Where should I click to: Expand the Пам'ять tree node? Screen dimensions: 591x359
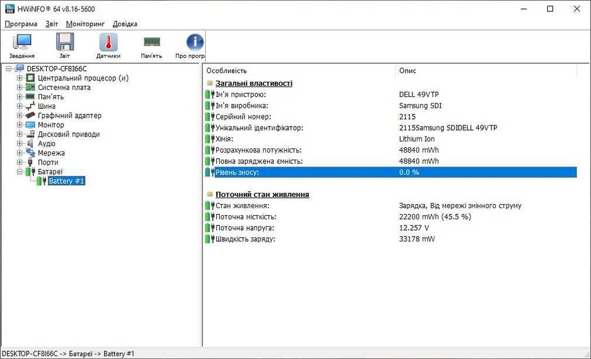pyautogui.click(x=20, y=97)
